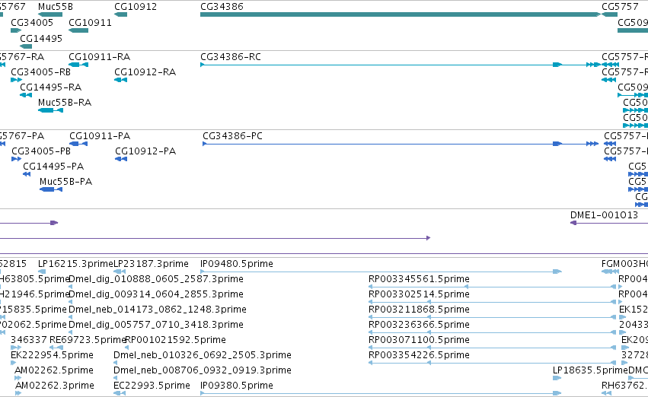
Task: Click EST EC22993.5prime
Action: coord(152,386)
